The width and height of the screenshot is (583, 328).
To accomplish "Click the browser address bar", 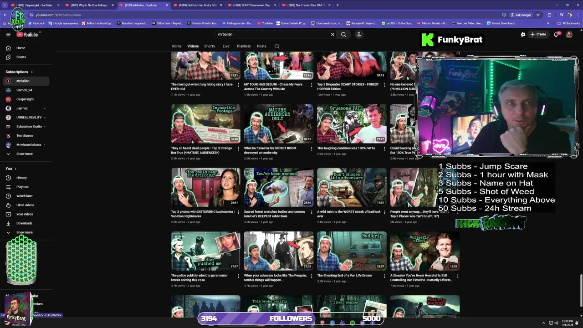I will 264,15.
